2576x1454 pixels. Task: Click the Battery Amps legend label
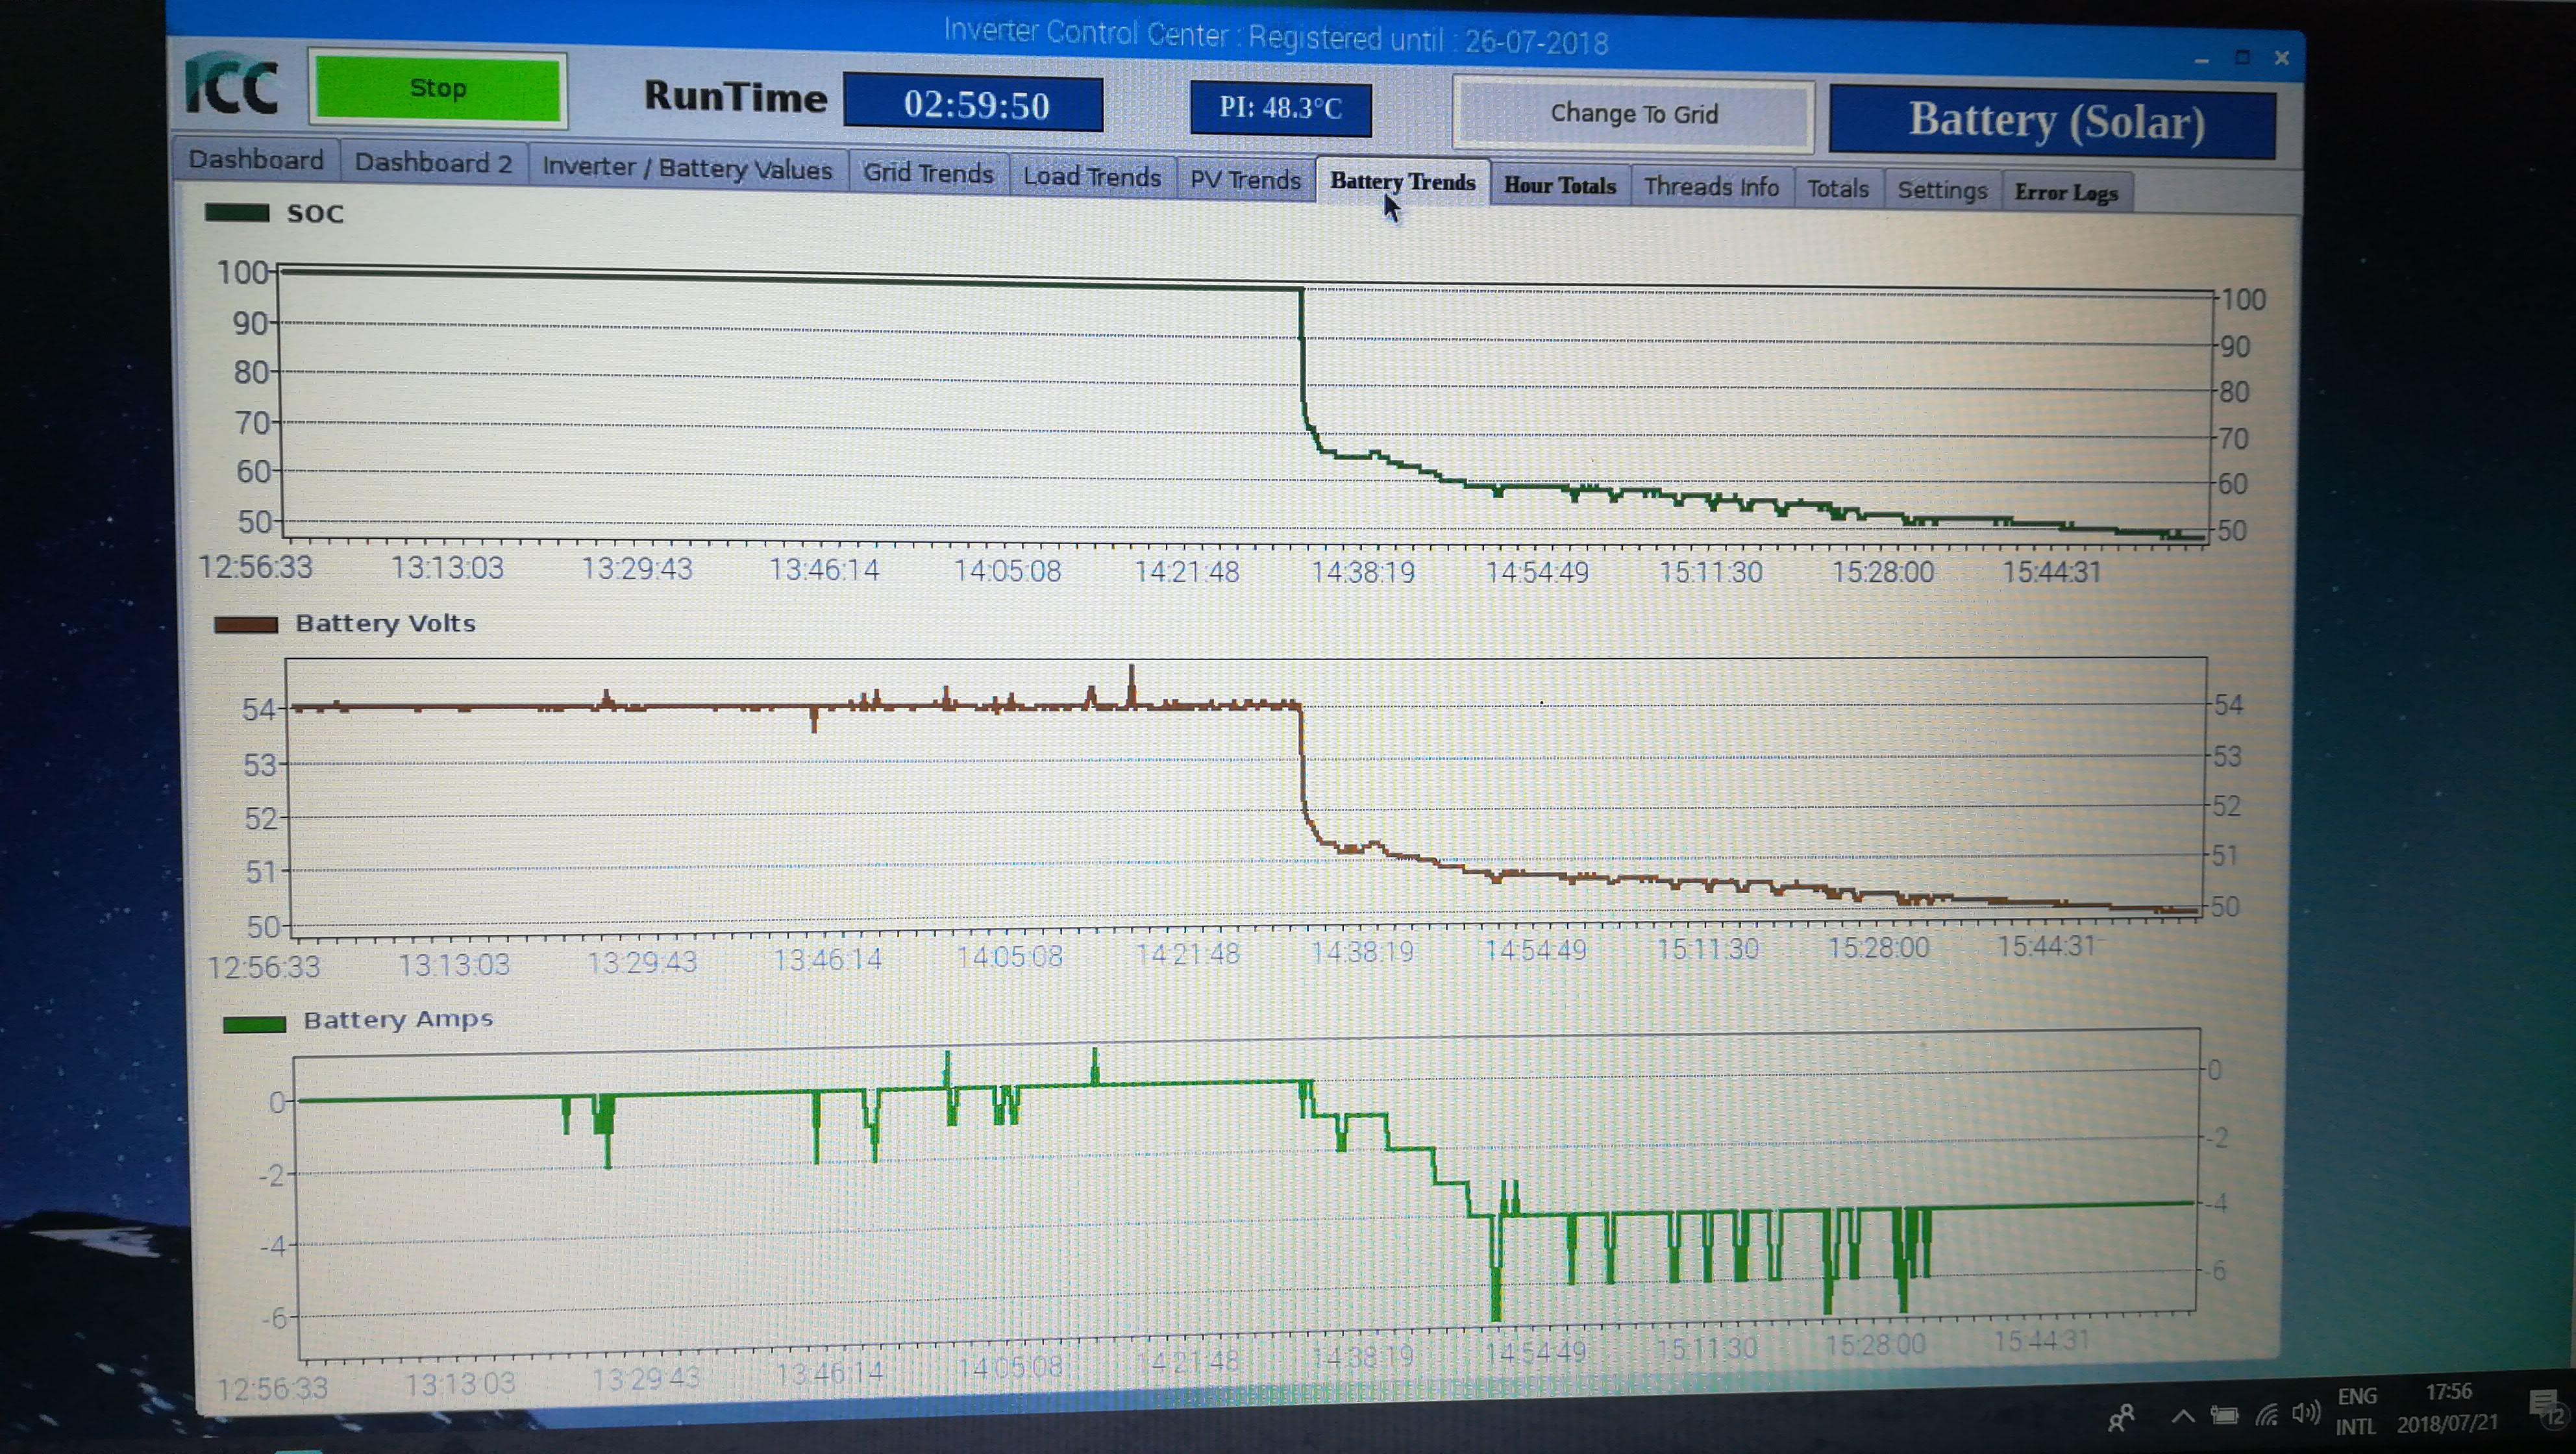(398, 1020)
